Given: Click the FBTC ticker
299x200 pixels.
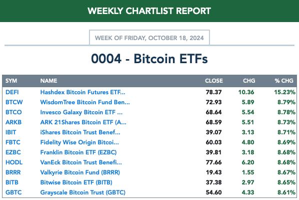Looking at the screenshot, I should [x=13, y=142].
